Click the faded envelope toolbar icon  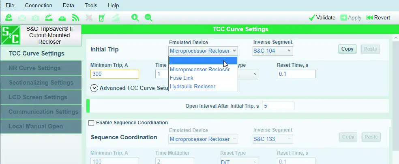[22, 18]
